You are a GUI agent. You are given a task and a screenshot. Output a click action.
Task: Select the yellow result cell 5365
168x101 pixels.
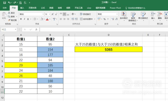(109, 49)
